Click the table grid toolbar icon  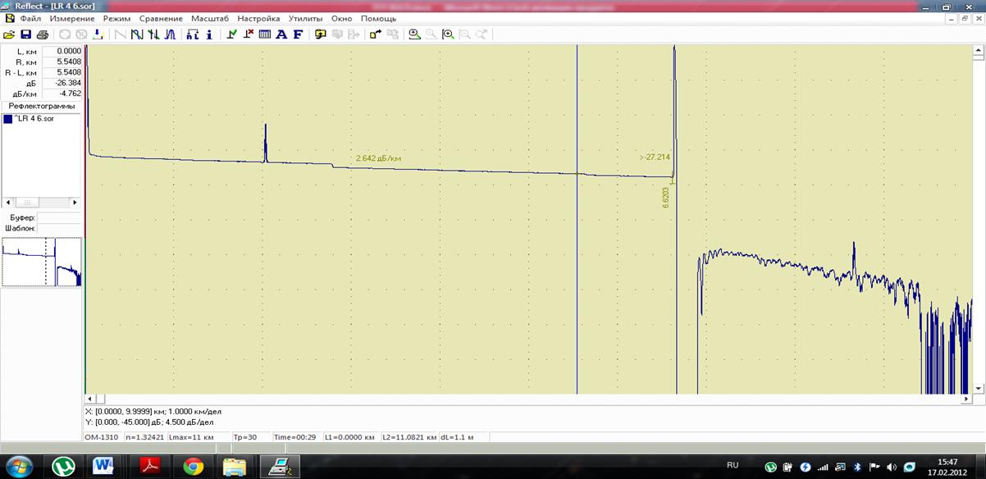(x=265, y=34)
